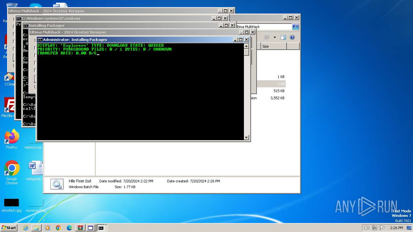Image resolution: width=413 pixels, height=232 pixels.
Task: Open Windows Explorer from the taskbar
Action: coord(36,228)
